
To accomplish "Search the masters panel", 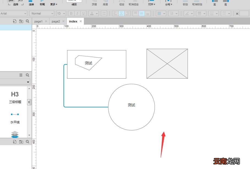I will click(28, 142).
